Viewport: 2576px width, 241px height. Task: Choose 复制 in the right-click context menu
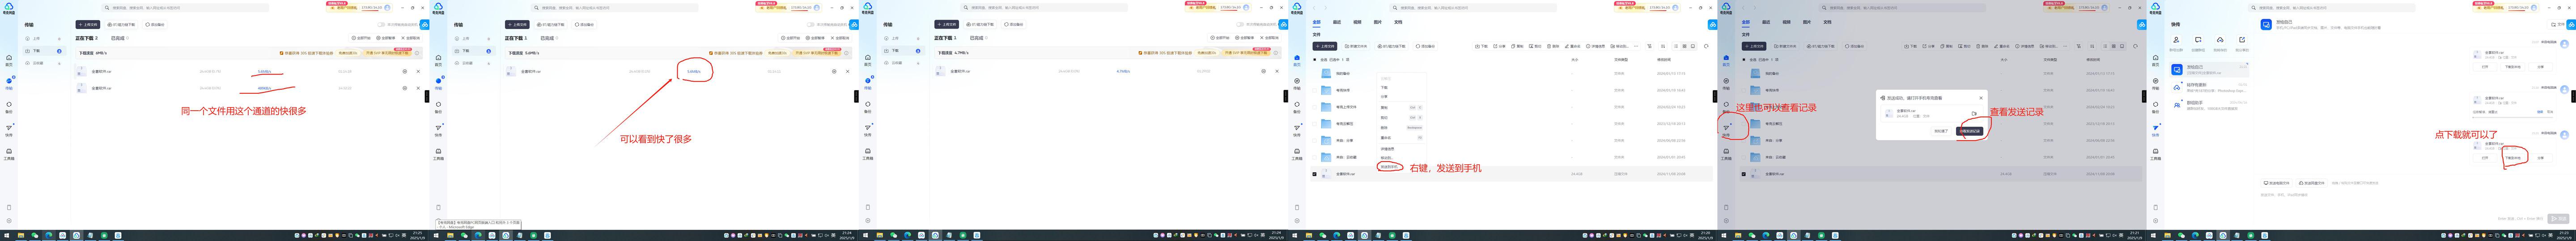[1384, 108]
